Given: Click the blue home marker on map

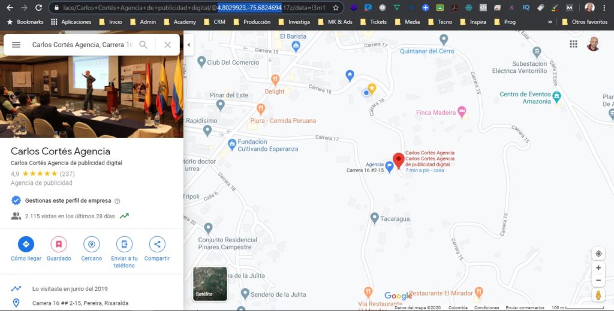Looking at the screenshot, I should coord(350,75).
